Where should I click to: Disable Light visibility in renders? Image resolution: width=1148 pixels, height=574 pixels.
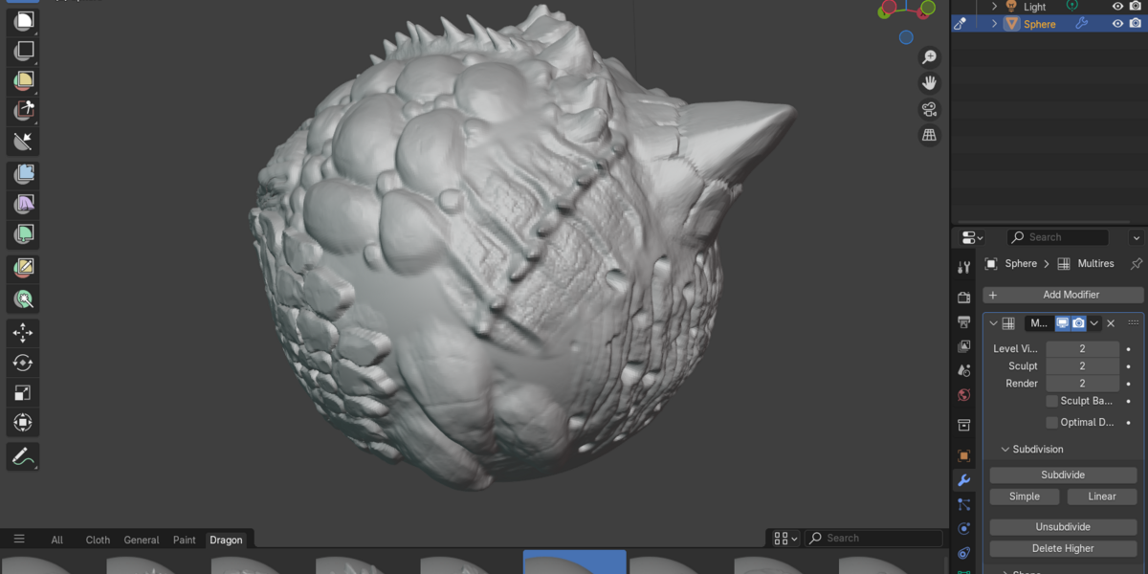click(1136, 6)
